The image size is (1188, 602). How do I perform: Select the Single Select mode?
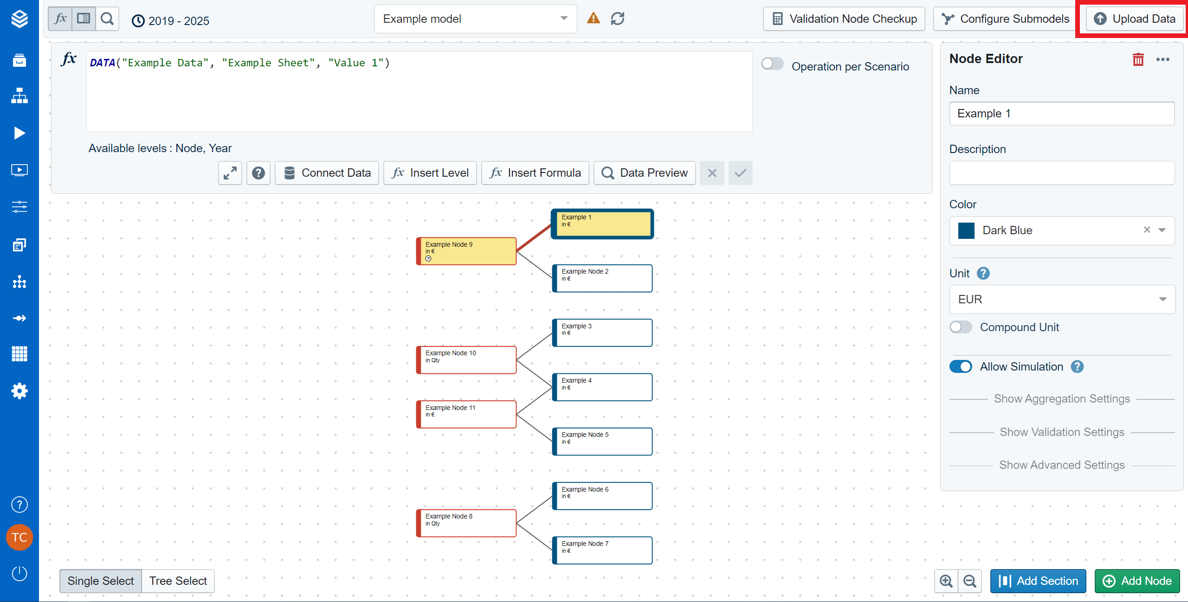pos(100,581)
